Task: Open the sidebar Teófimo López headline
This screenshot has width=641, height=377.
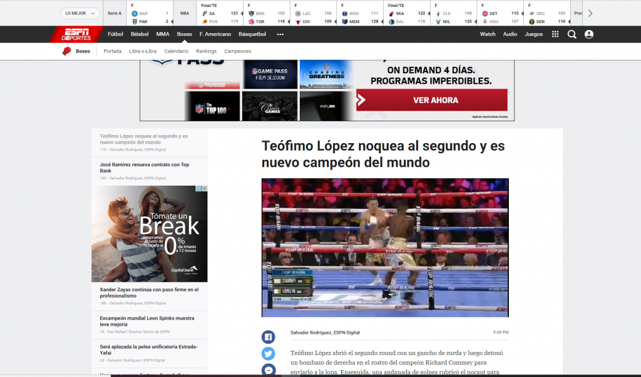Action: [x=143, y=139]
